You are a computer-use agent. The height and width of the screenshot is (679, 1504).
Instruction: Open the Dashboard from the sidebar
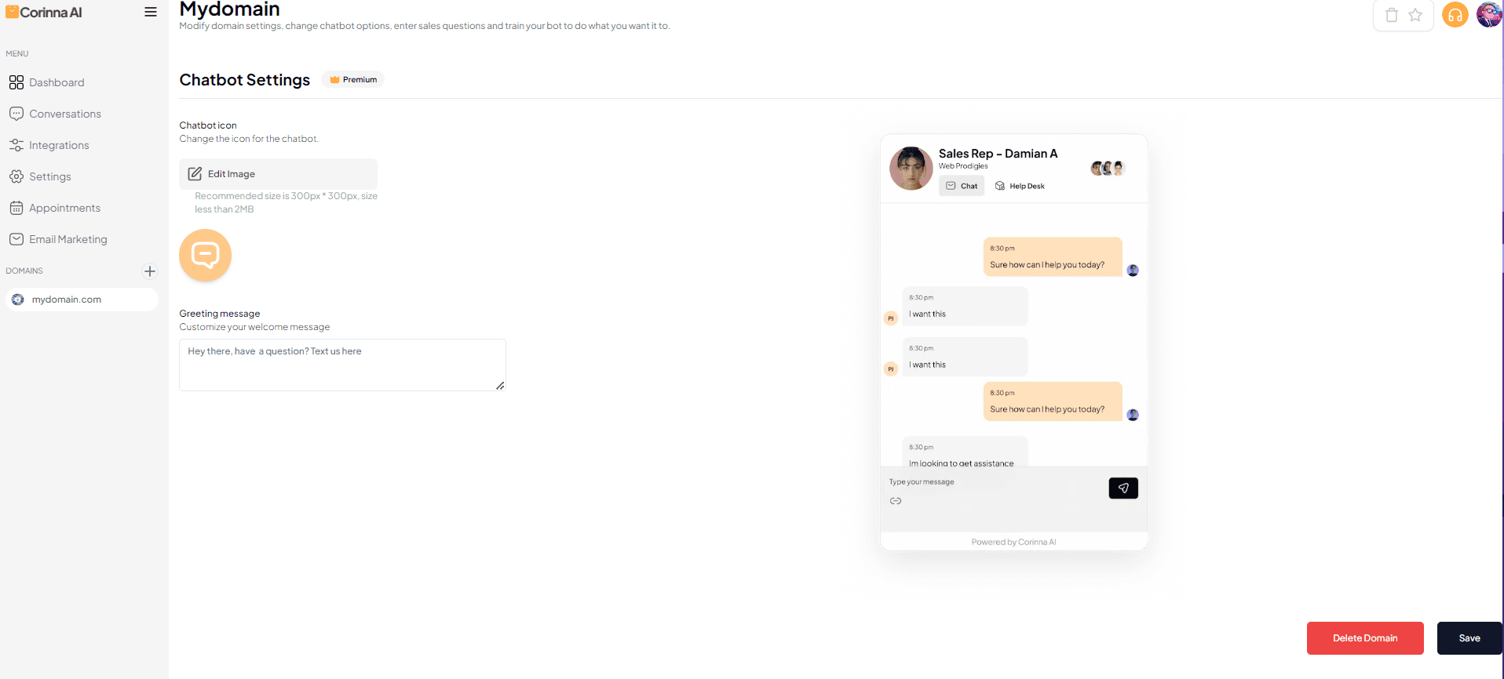tap(57, 82)
